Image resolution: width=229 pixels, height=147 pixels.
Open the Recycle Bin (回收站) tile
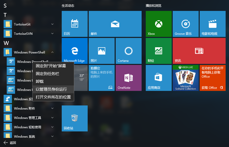pyautogui.click(x=75, y=118)
